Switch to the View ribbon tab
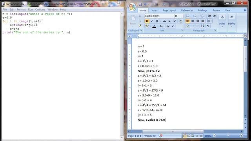The image size is (251, 141). [x=227, y=11]
